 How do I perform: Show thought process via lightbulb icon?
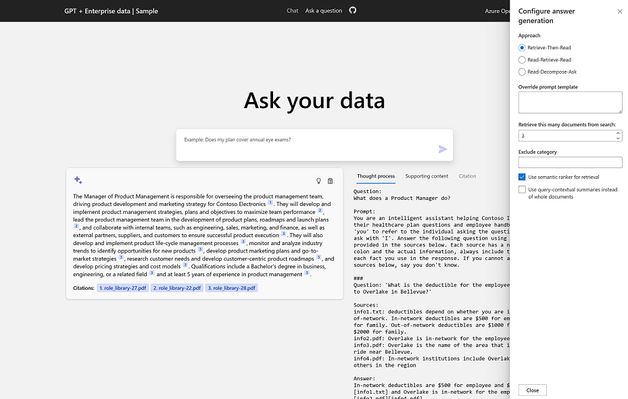coord(318,181)
